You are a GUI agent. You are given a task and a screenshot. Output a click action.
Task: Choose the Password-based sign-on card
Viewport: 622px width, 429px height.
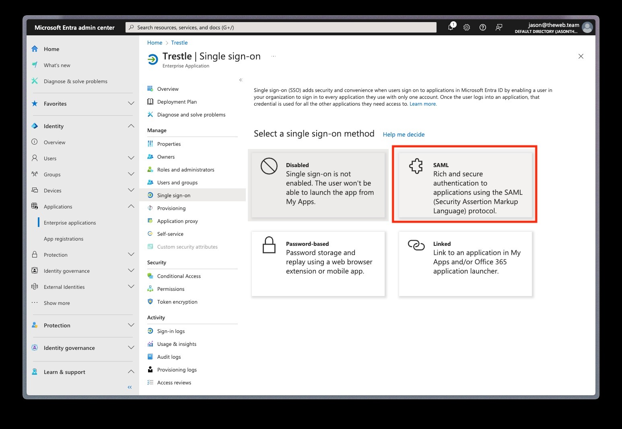click(x=318, y=264)
